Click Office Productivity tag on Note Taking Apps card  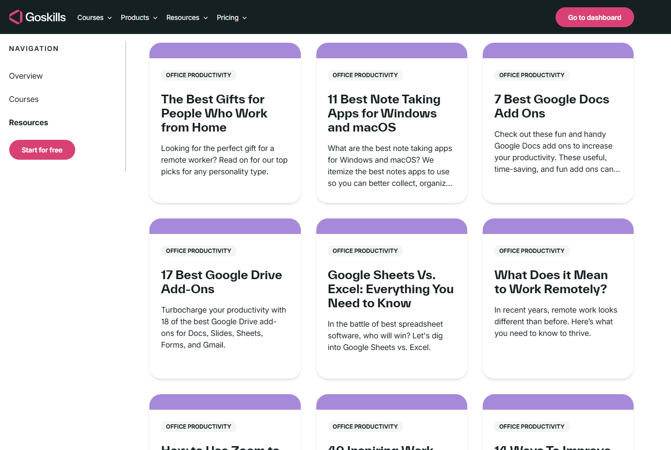[x=365, y=75]
